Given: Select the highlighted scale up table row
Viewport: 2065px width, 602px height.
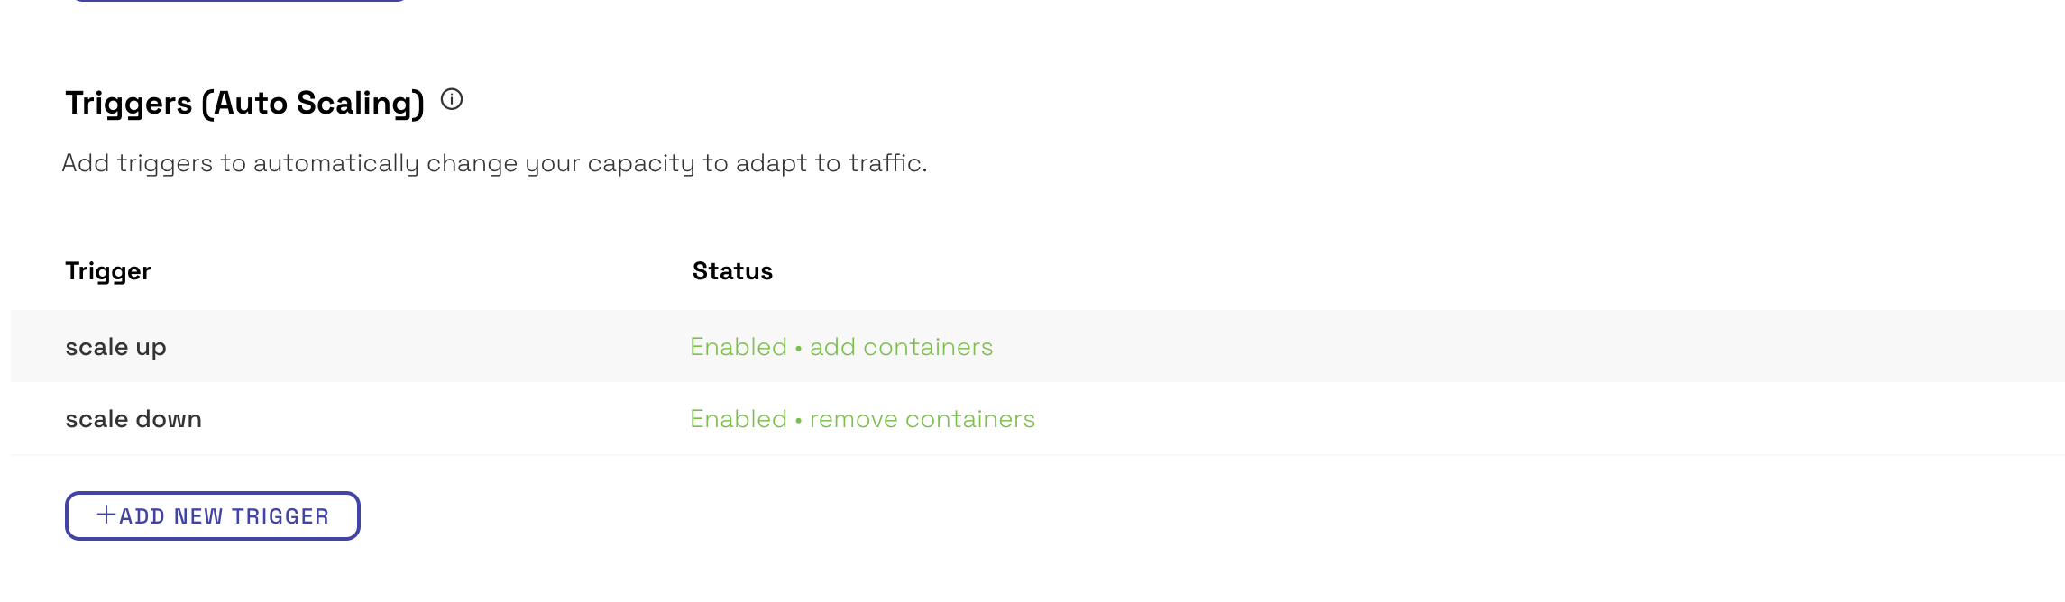Looking at the screenshot, I should click(1038, 346).
